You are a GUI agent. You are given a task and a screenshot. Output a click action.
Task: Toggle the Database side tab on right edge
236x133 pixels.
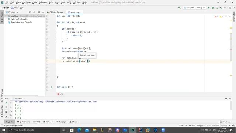point(234,17)
